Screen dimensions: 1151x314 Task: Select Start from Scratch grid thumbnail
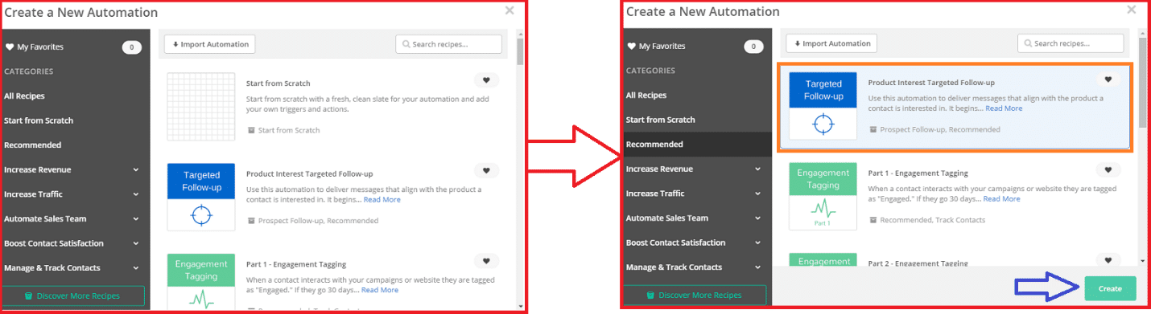[201, 107]
